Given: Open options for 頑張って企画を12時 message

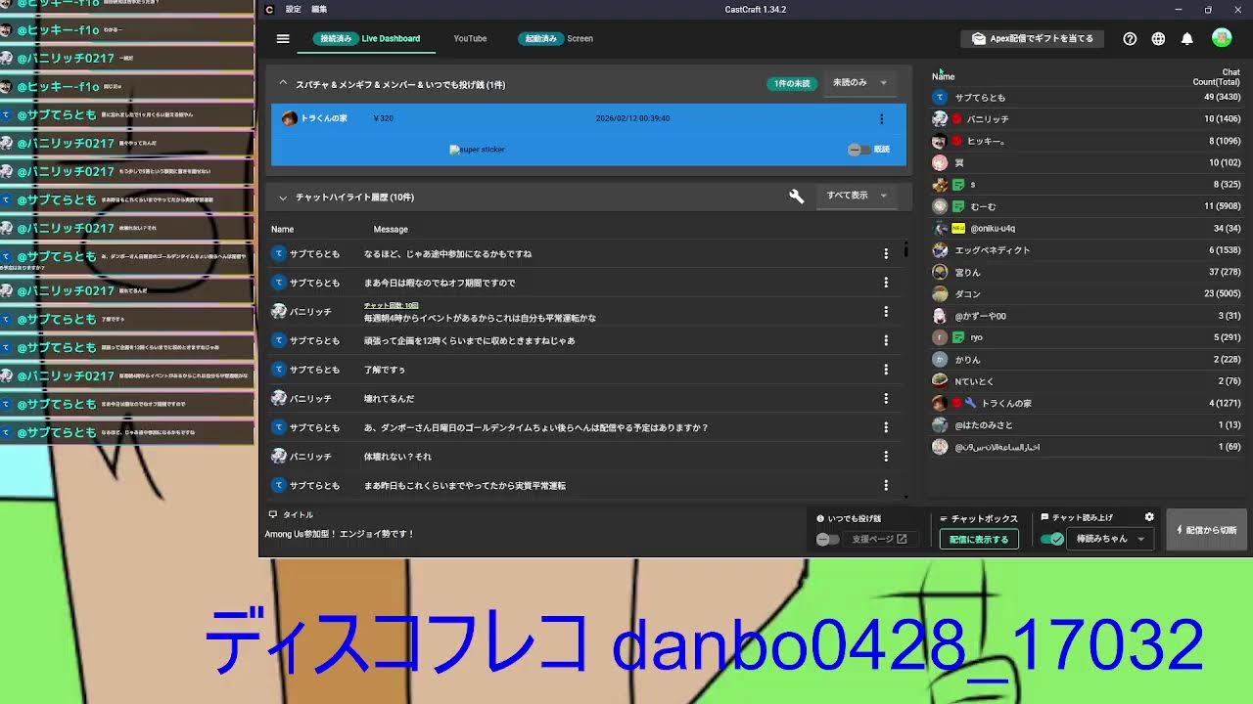Looking at the screenshot, I should click(886, 340).
